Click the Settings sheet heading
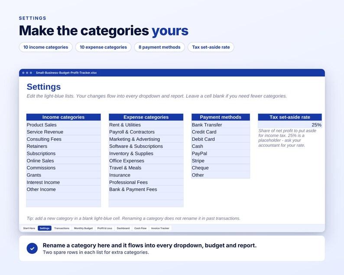This screenshot has width=344, height=275. [44, 87]
